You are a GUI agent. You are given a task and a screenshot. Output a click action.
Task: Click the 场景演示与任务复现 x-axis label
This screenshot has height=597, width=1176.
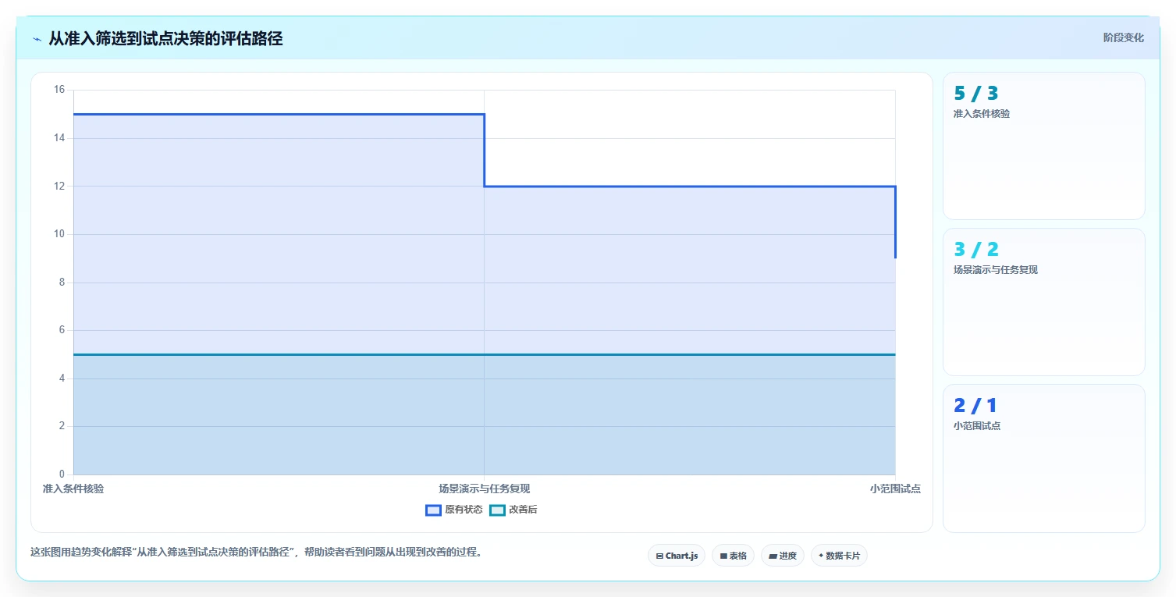click(x=485, y=489)
